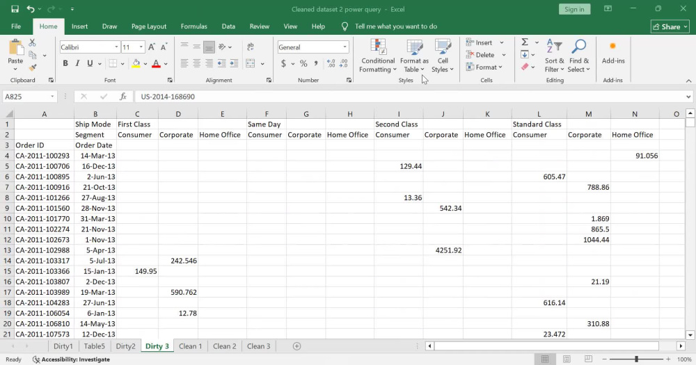The image size is (696, 365).
Task: Select cell containing 4251.92
Action: click(443, 250)
